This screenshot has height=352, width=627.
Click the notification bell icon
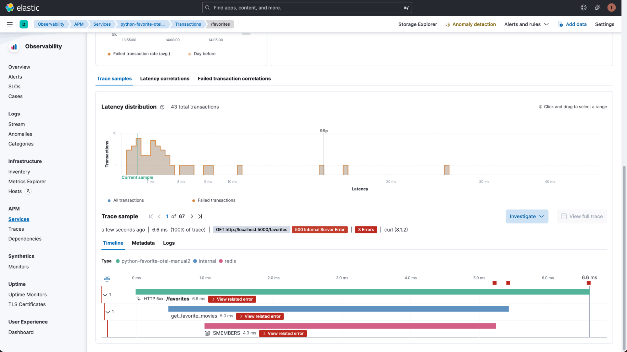pyautogui.click(x=598, y=8)
